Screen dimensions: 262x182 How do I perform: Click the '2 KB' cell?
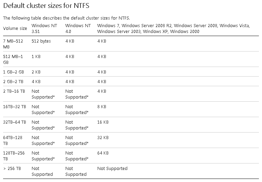click(36, 72)
